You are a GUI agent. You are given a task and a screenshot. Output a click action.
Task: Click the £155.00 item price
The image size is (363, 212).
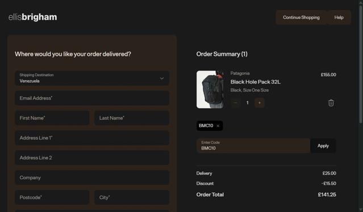coord(328,74)
